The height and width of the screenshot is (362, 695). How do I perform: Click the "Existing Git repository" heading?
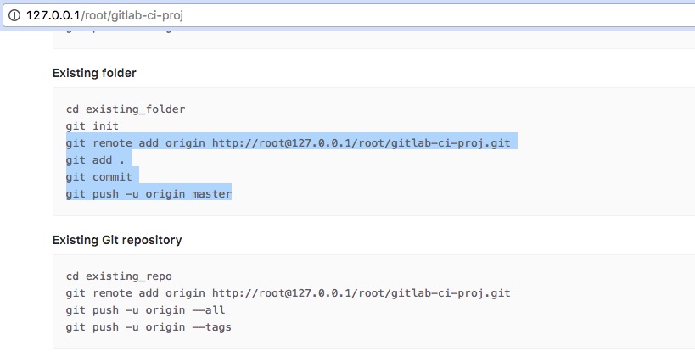coord(117,240)
